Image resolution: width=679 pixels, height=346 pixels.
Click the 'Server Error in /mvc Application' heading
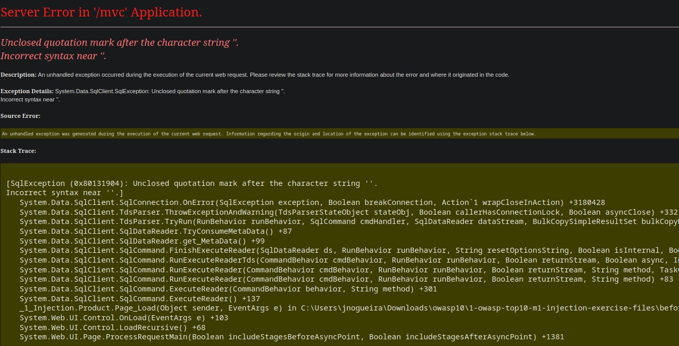(101, 12)
